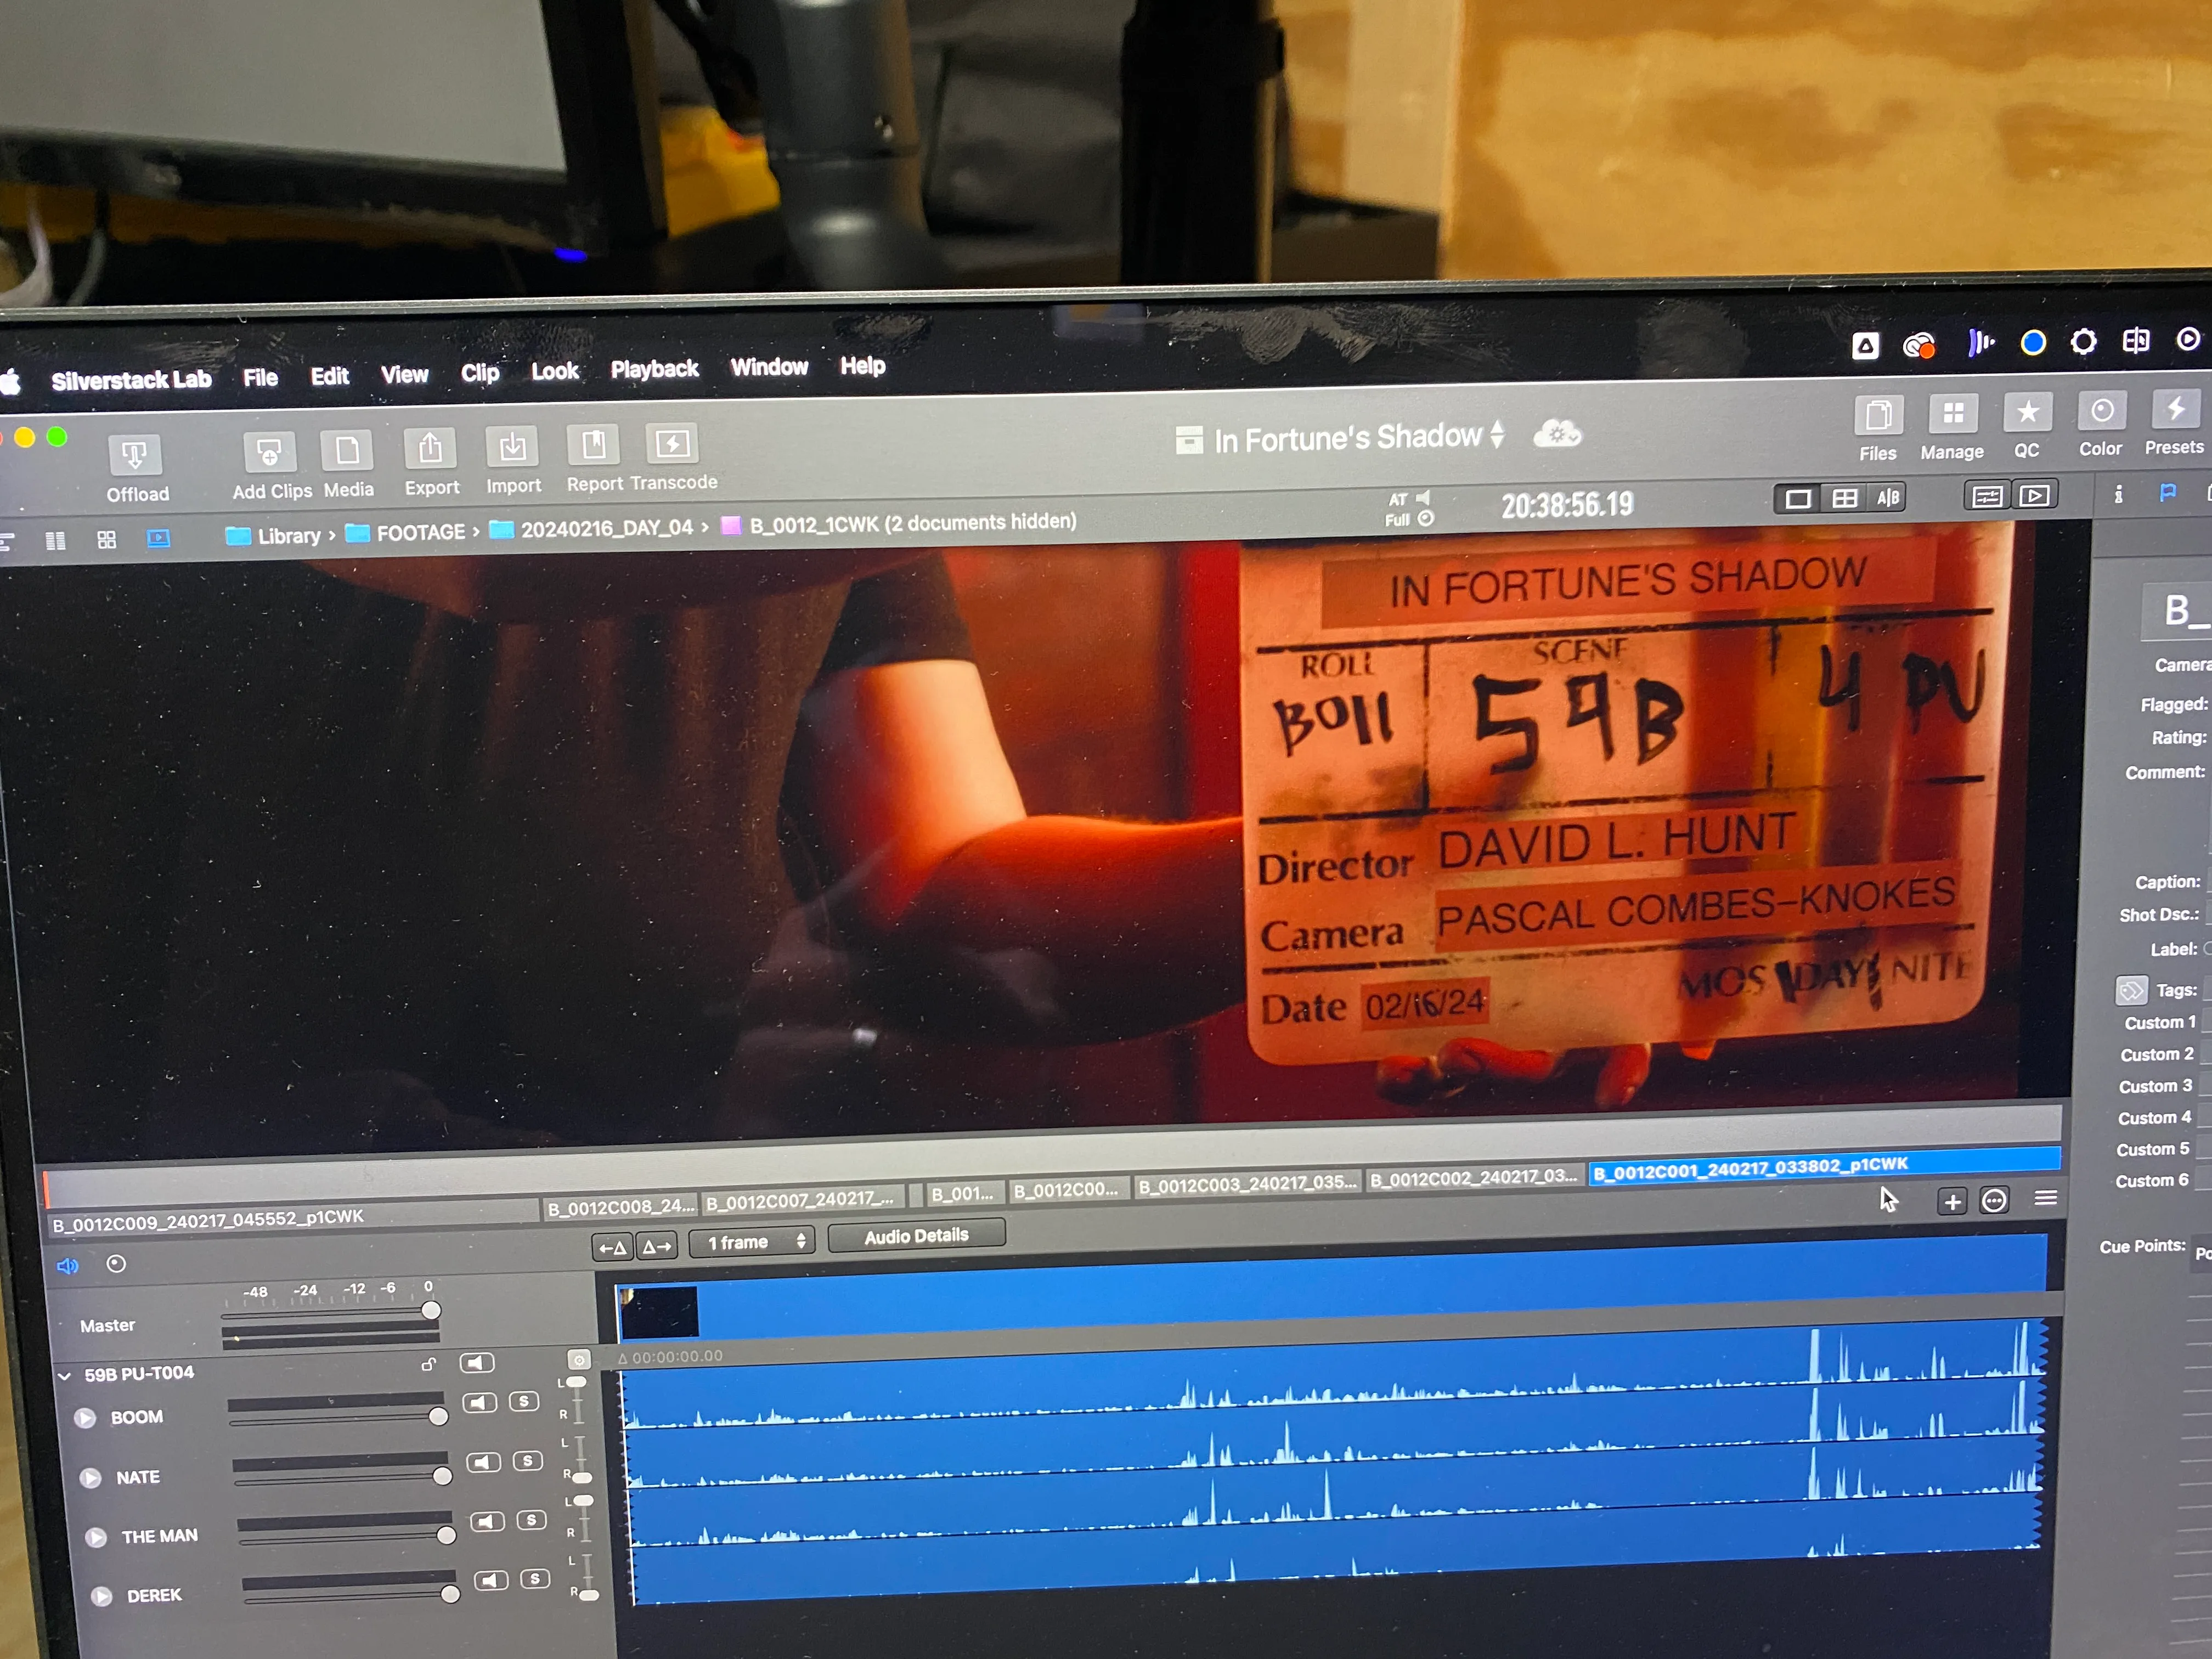Open the Color panel

point(2100,412)
